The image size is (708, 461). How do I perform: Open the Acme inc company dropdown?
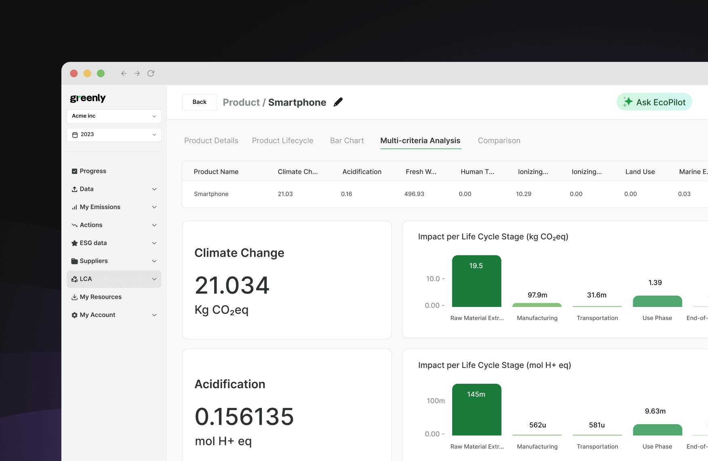(x=114, y=116)
